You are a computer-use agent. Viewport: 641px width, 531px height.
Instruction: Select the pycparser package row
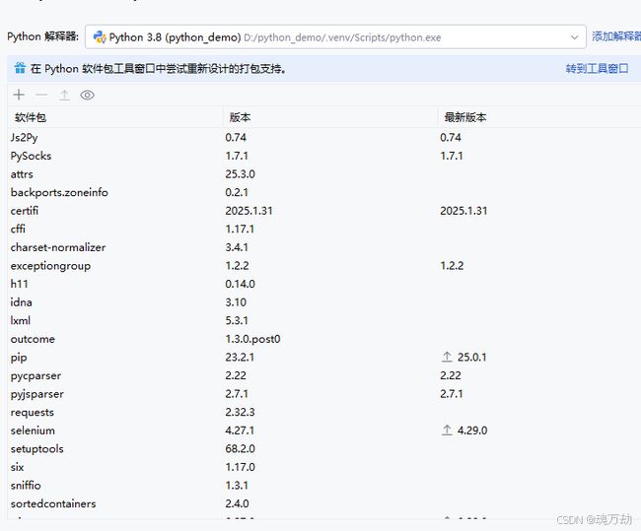pos(323,375)
